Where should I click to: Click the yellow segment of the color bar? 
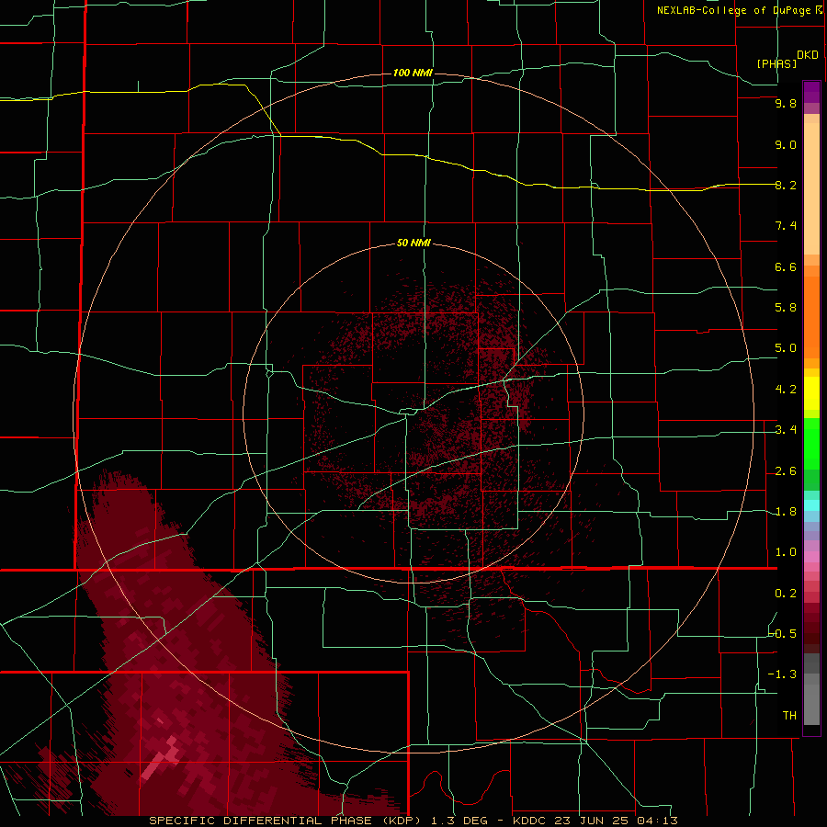click(x=811, y=393)
